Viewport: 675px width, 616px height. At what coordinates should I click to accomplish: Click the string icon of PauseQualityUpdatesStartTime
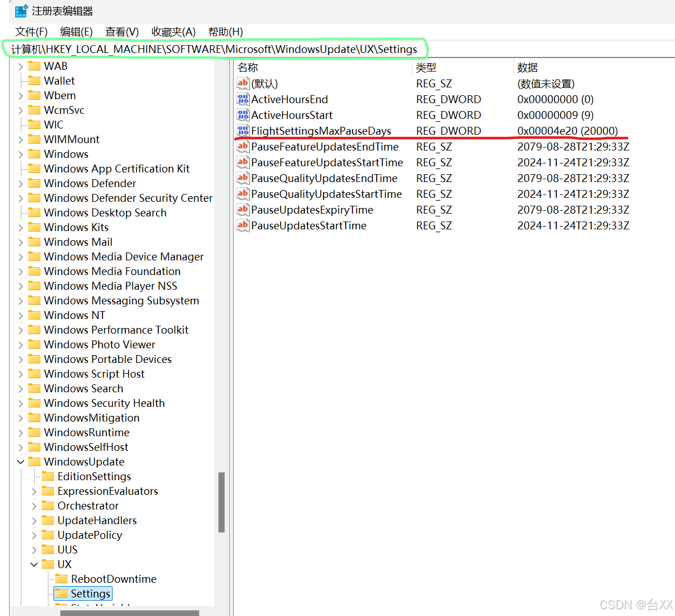point(243,194)
